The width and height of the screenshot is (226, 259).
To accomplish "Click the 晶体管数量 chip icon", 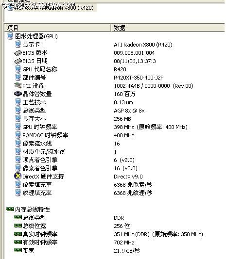I will (18, 94).
